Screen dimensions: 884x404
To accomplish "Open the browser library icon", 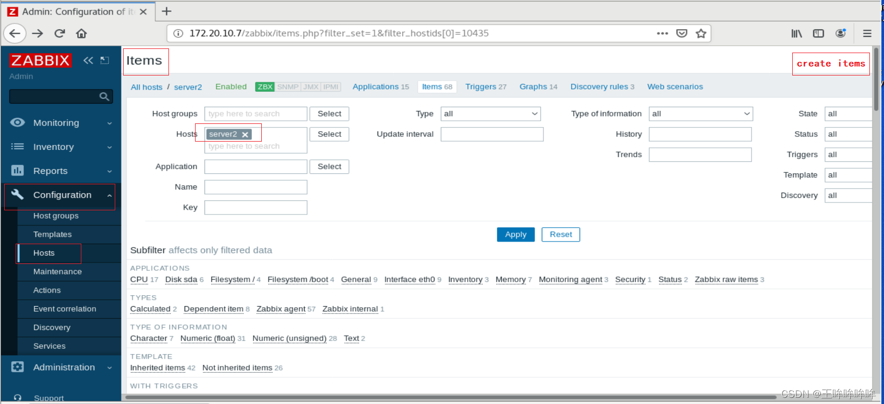I will click(796, 33).
